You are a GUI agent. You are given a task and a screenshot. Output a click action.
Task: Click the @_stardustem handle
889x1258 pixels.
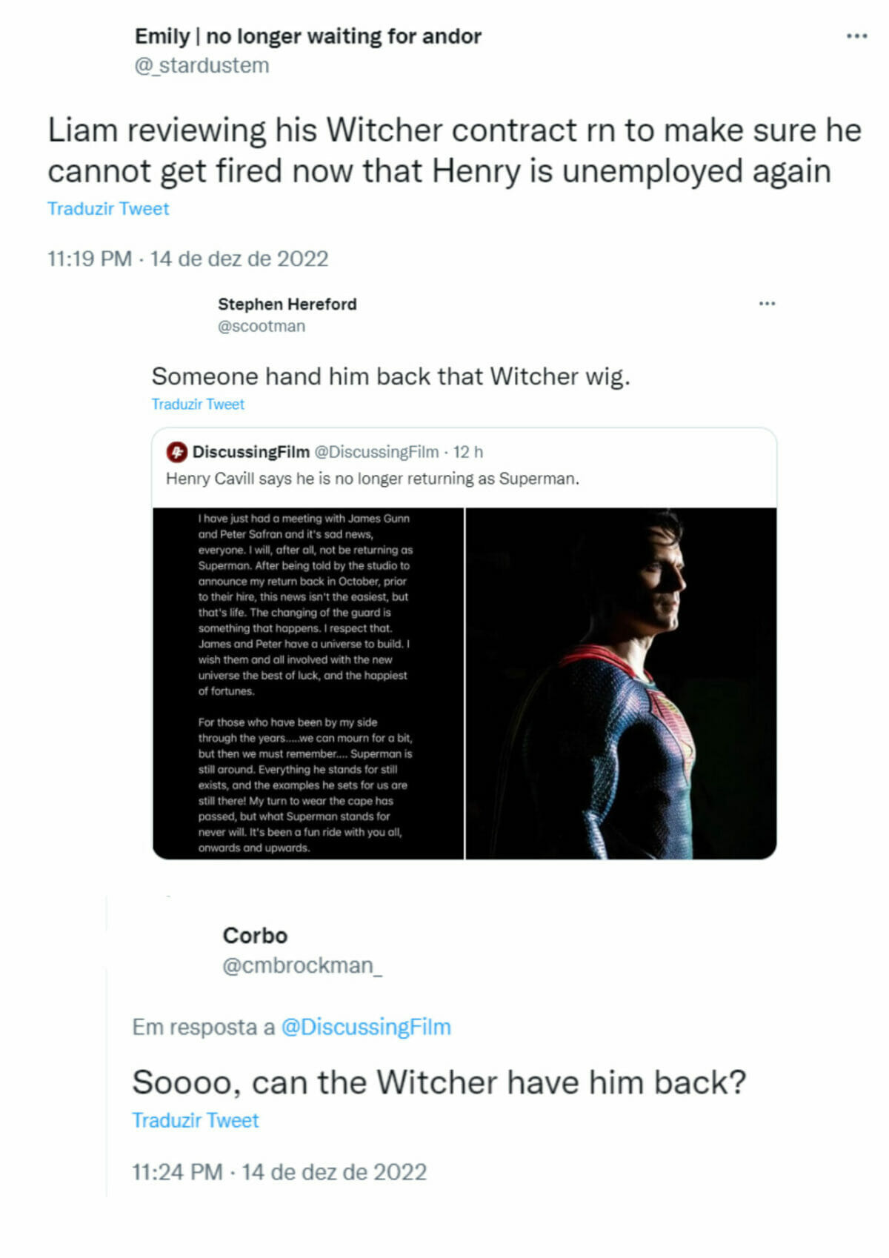202,66
